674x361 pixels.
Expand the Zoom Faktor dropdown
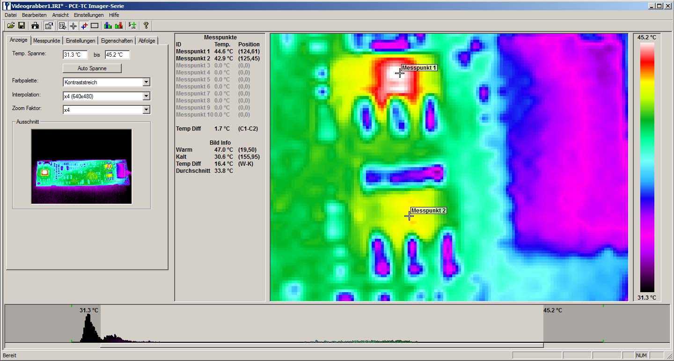tap(146, 110)
